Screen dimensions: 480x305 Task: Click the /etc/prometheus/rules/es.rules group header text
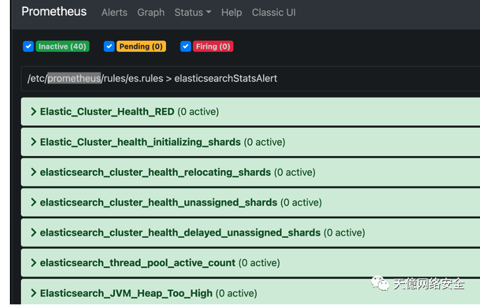152,78
